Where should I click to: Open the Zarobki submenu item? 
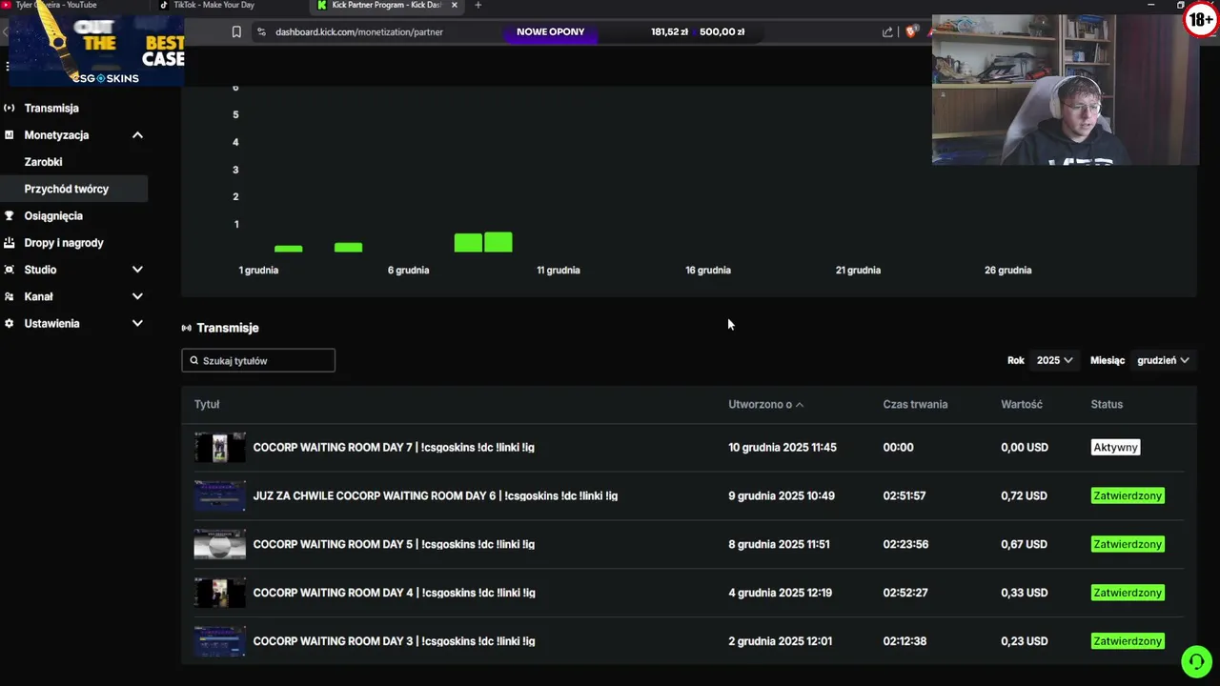coord(43,162)
